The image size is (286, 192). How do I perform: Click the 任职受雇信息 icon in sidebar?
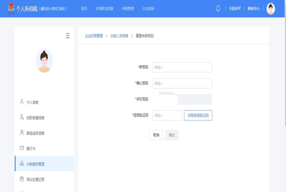[x=22, y=117]
